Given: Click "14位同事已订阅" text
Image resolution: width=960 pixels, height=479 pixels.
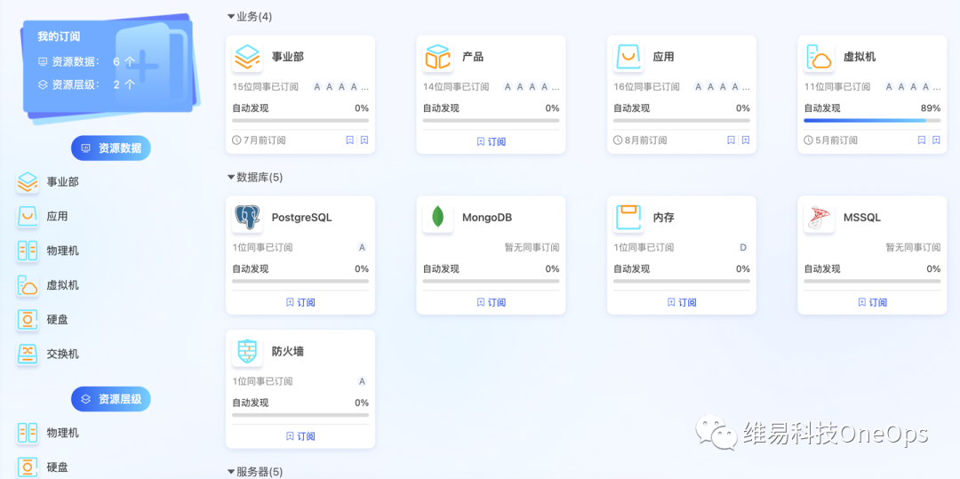Looking at the screenshot, I should [456, 87].
